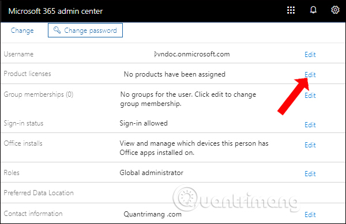Click the 'No groups for the user' message

(x=188, y=99)
